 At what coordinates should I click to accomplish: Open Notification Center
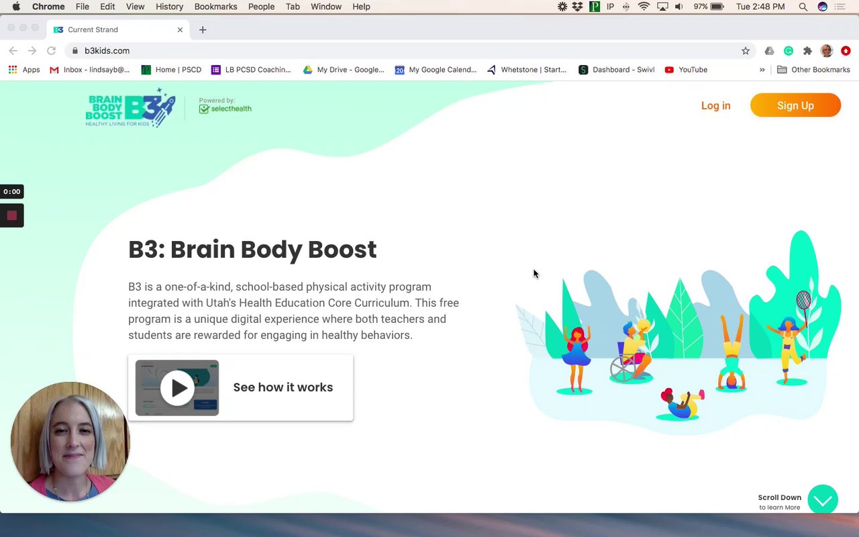pos(840,7)
